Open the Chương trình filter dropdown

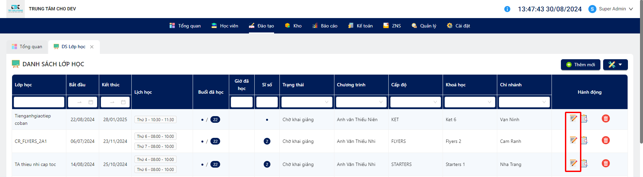click(x=361, y=102)
